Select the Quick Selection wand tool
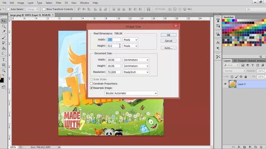This screenshot has width=266, height=149. 4,26
